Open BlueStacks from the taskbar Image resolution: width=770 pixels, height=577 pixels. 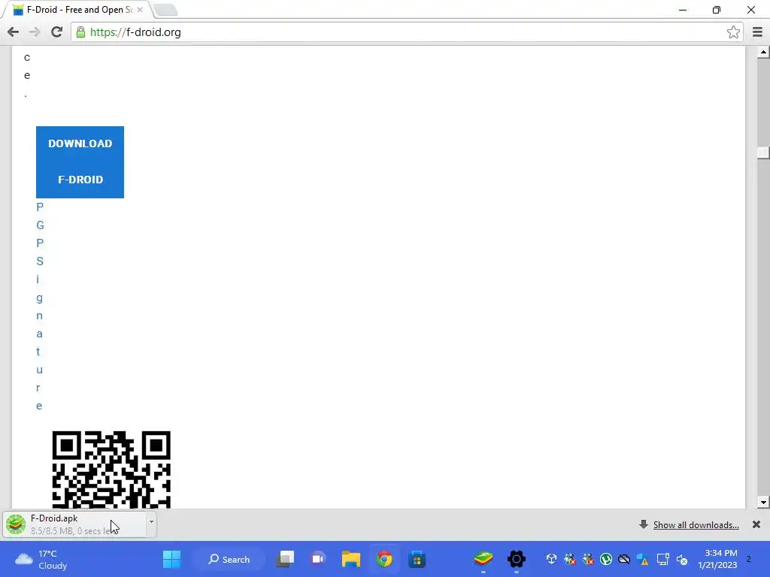484,559
